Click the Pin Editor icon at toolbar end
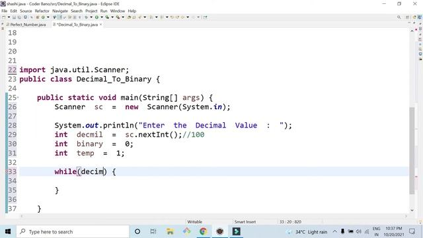 pyautogui.click(x=205, y=17)
